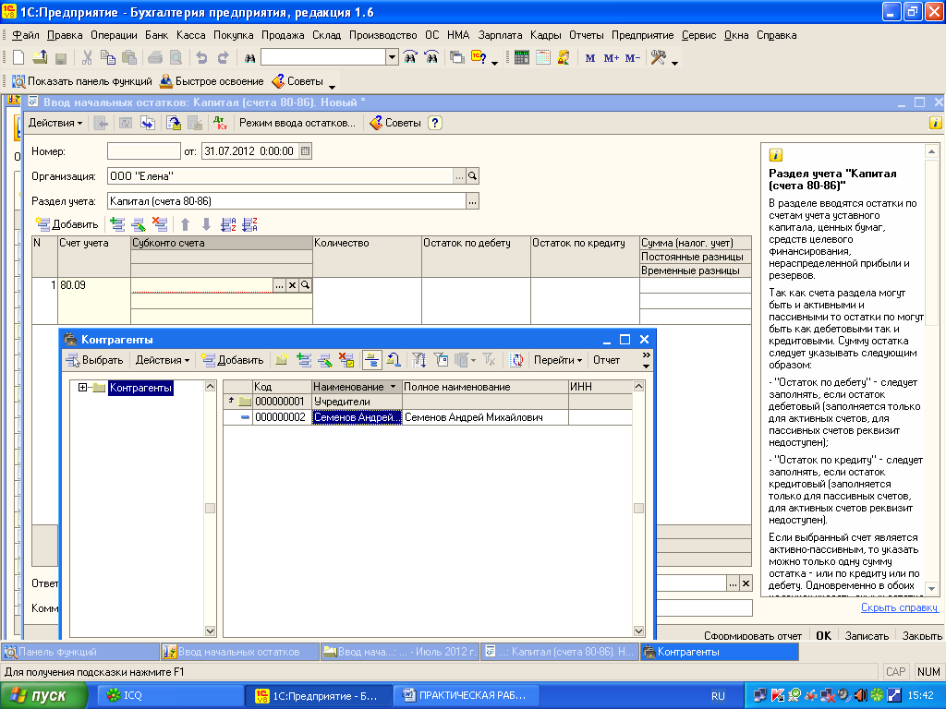Switch to Панель функций taskbar tab
The image size is (946, 709).
tap(80, 652)
